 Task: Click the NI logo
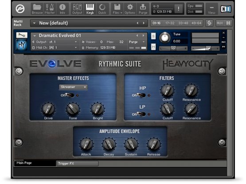pos(226,9)
